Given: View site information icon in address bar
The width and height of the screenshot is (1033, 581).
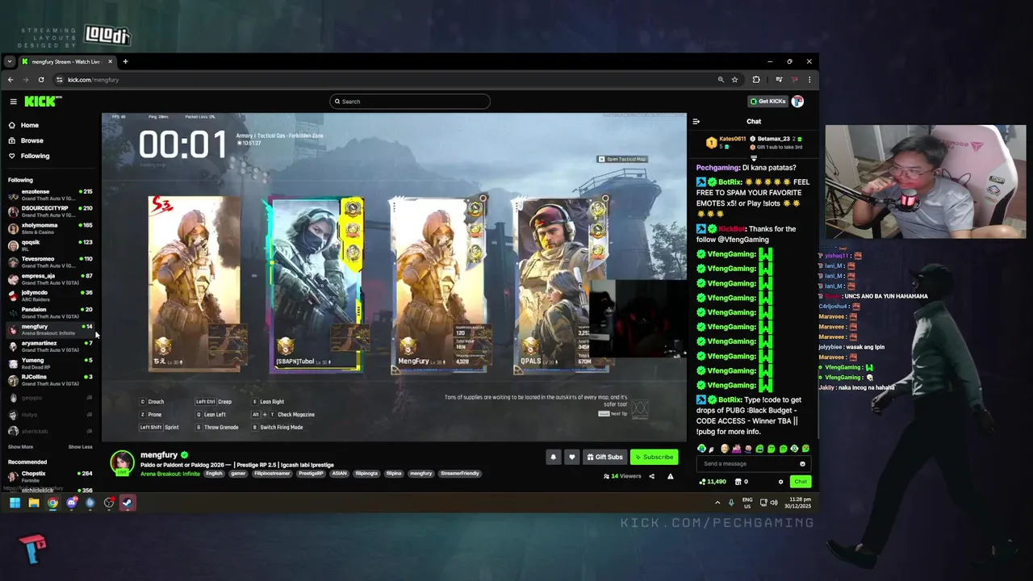Looking at the screenshot, I should pos(59,80).
